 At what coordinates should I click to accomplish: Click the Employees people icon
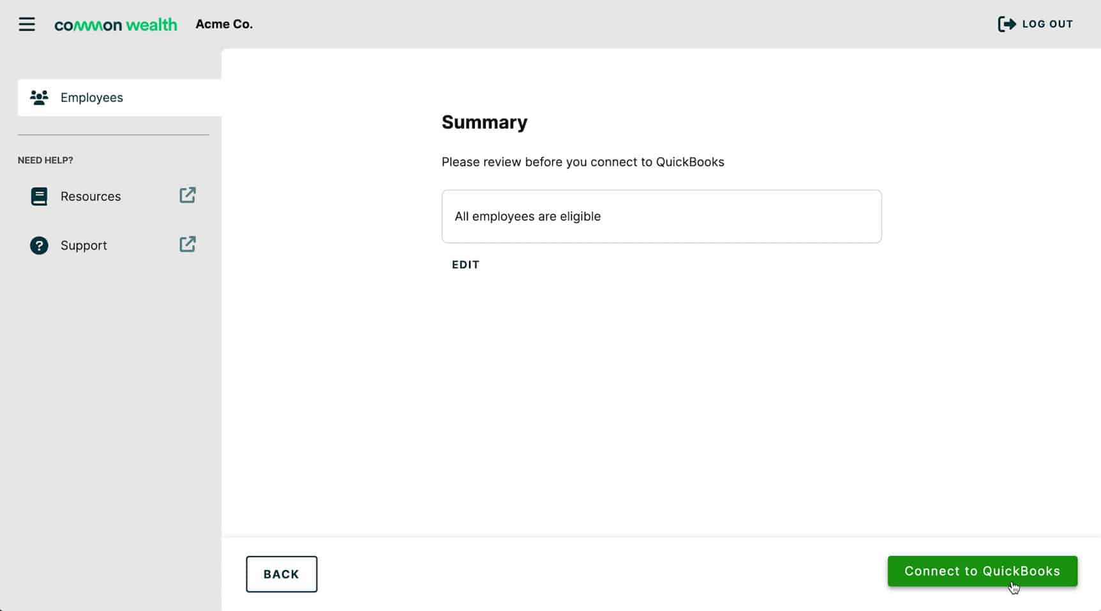pyautogui.click(x=39, y=98)
